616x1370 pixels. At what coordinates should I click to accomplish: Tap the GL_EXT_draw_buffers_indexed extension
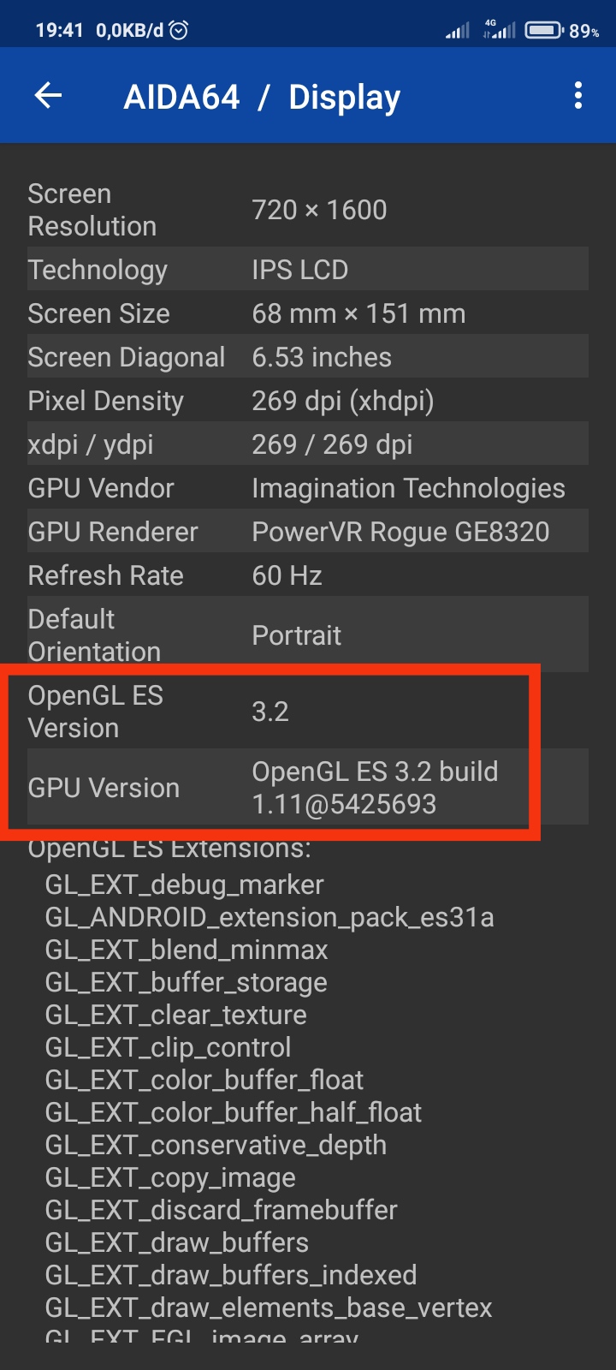231,1275
